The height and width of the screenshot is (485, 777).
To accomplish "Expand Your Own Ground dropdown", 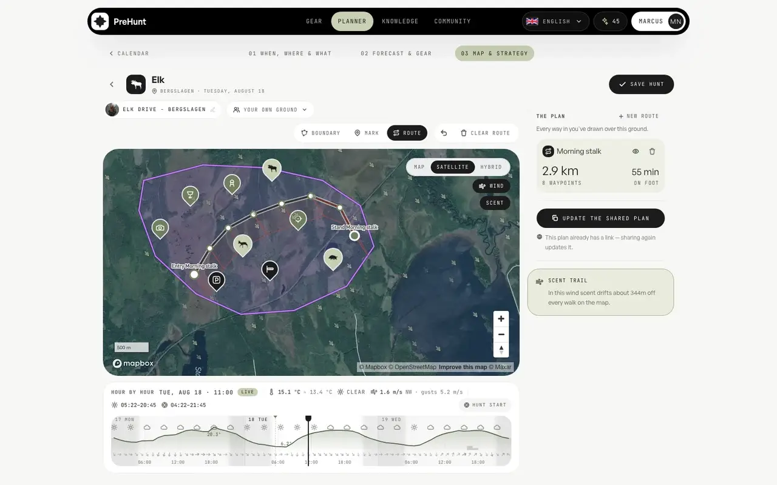I will [x=270, y=110].
